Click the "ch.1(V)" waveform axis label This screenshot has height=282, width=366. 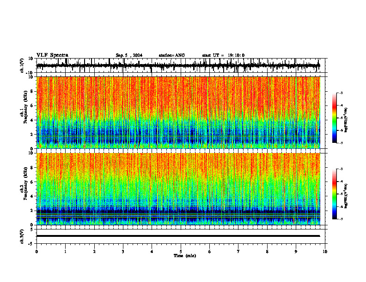(x=22, y=65)
